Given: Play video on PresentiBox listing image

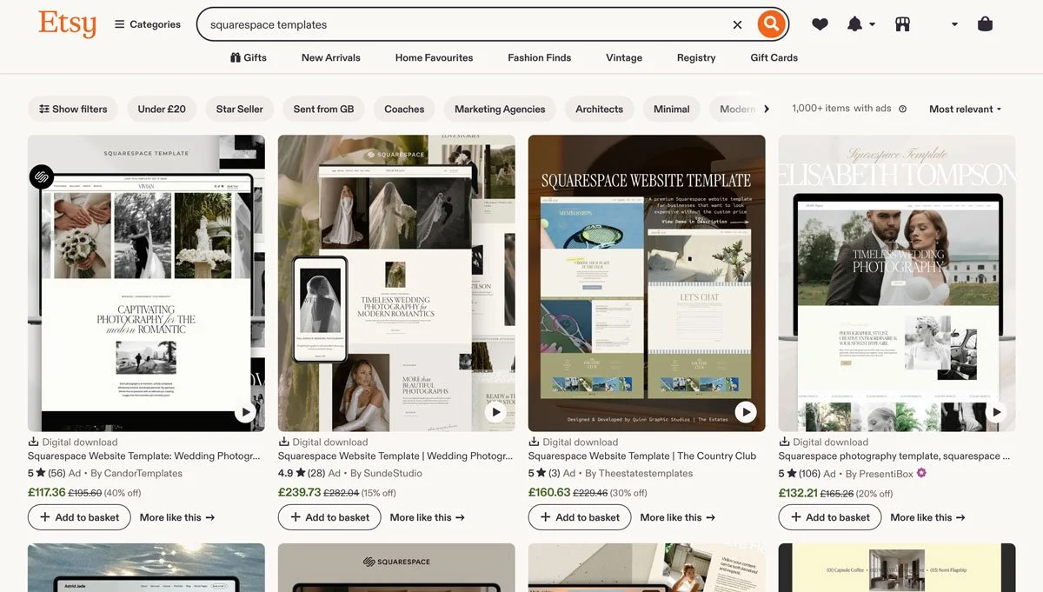Looking at the screenshot, I should pyautogui.click(x=995, y=412).
